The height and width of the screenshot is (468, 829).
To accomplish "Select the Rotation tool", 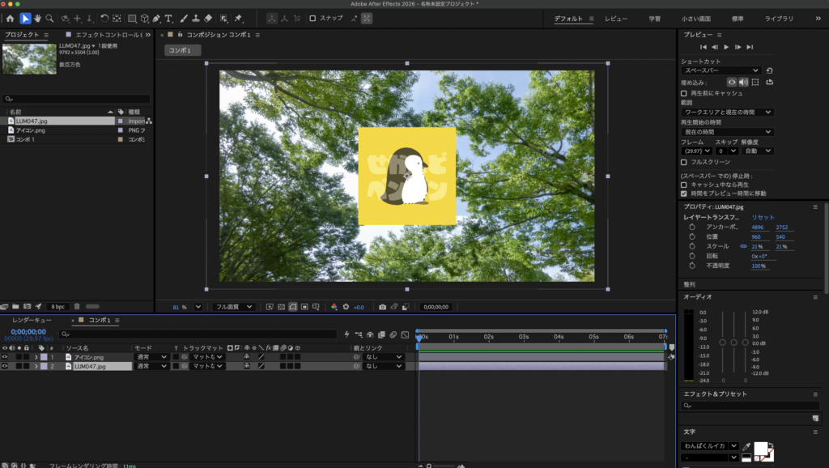I will click(x=104, y=19).
